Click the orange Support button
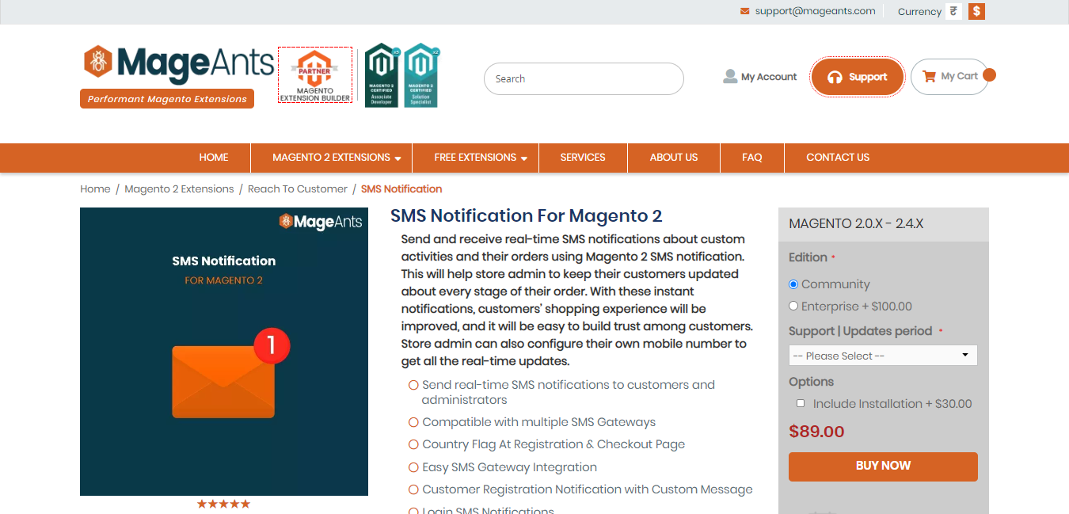 tap(858, 77)
